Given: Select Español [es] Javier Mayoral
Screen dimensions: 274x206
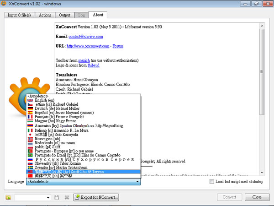Looking at the screenshot, I should [x=84, y=113].
